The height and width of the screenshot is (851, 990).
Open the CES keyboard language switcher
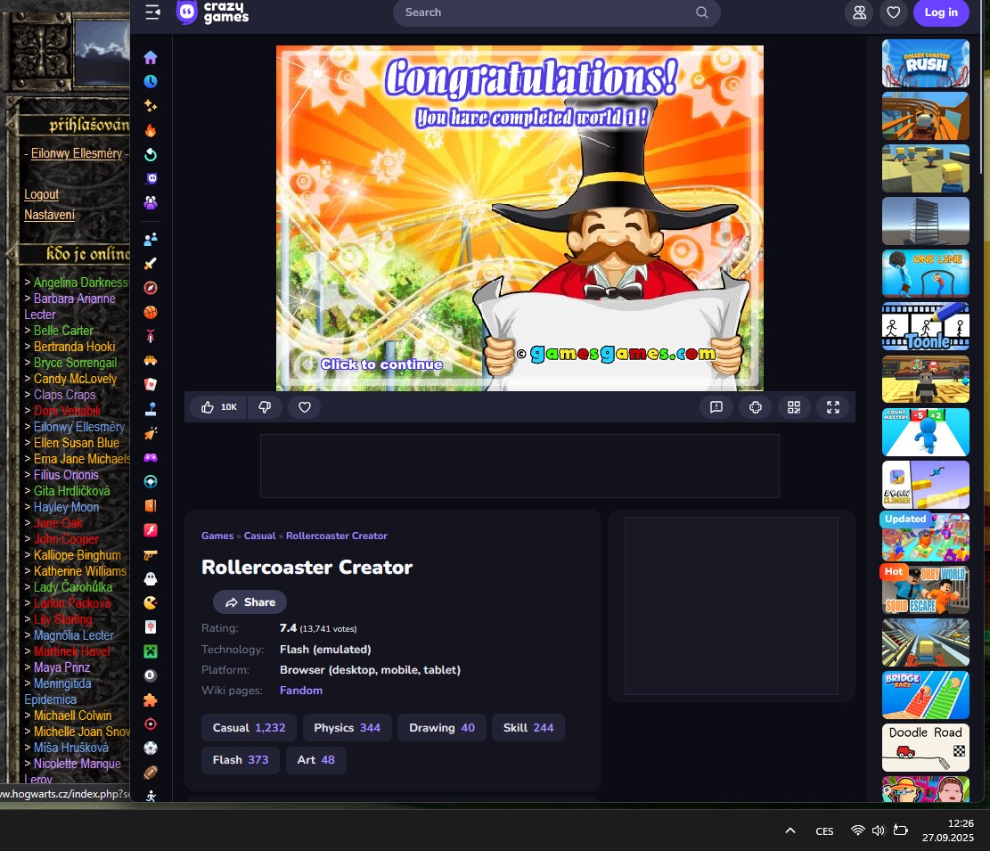tap(824, 831)
